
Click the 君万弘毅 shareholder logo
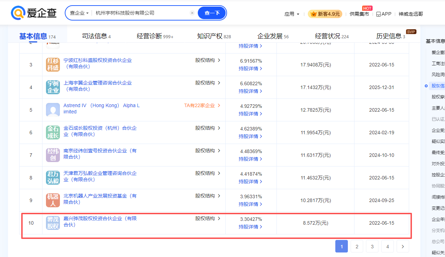coord(53,178)
